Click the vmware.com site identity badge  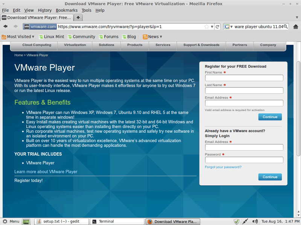click(40, 27)
